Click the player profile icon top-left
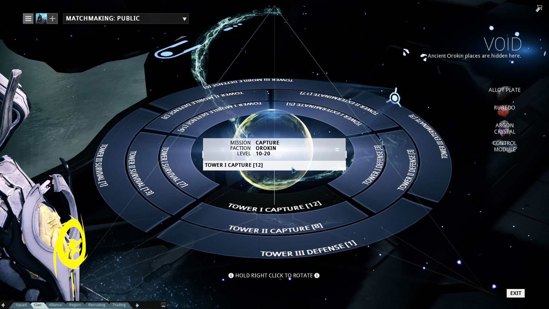 [41, 18]
